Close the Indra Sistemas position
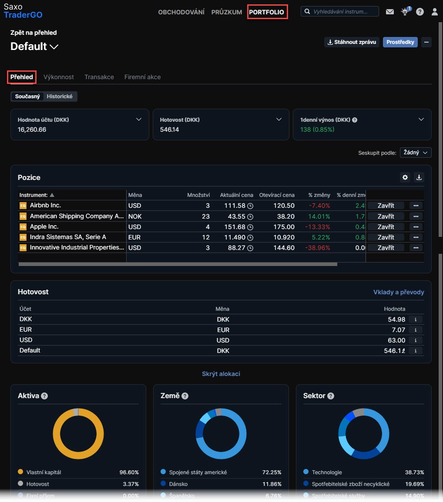Image resolution: width=443 pixels, height=502 pixels. click(386, 237)
